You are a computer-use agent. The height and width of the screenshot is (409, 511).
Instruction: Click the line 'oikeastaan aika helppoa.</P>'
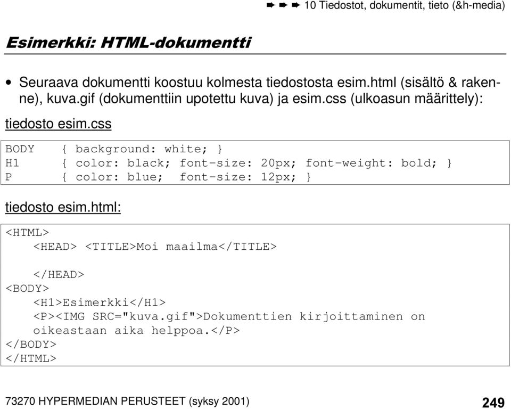136,331
